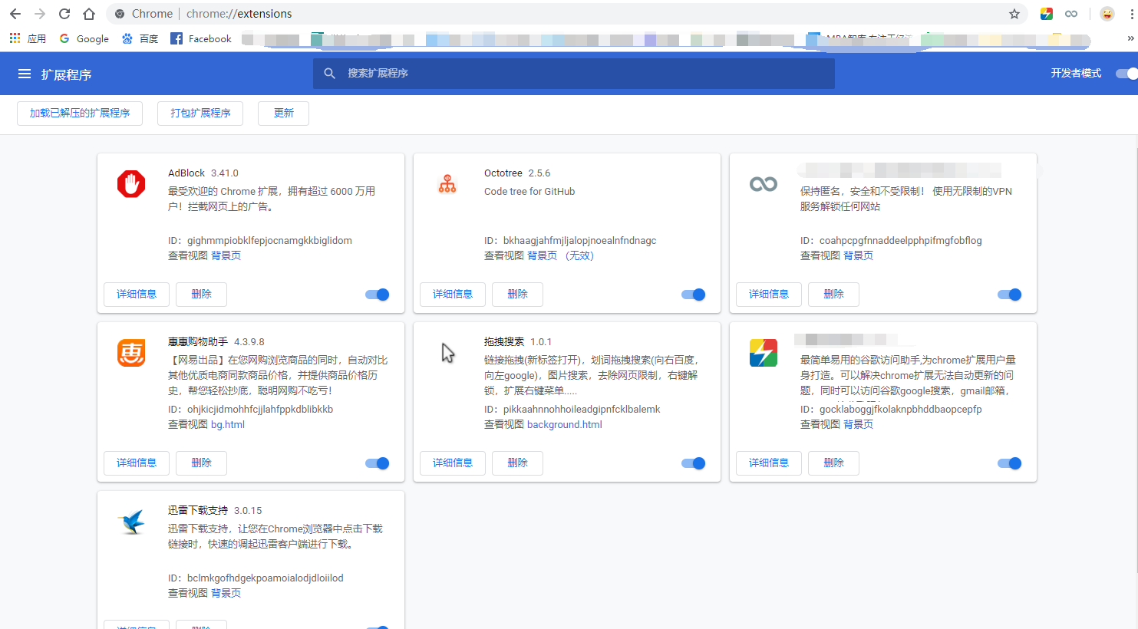Click the 惠惠购物助手 orange icon

pos(131,353)
